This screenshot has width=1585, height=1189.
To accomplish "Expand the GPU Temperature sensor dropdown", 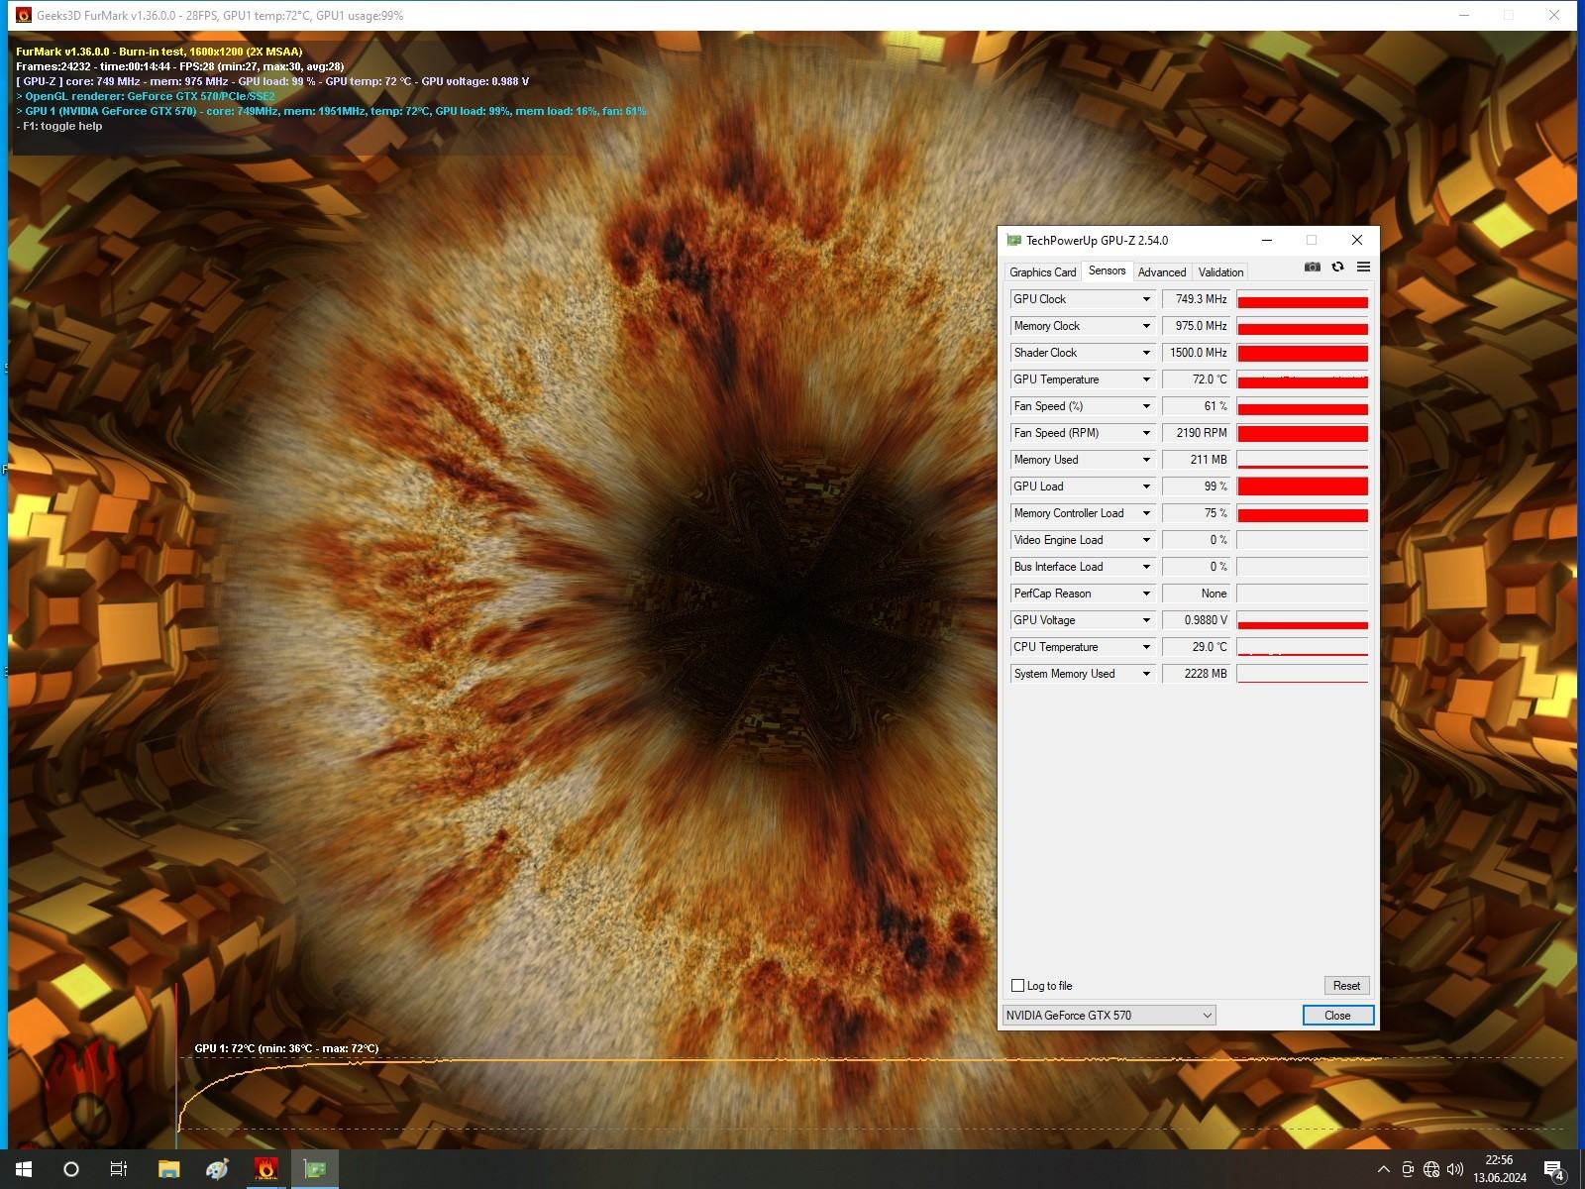I will click(1146, 379).
